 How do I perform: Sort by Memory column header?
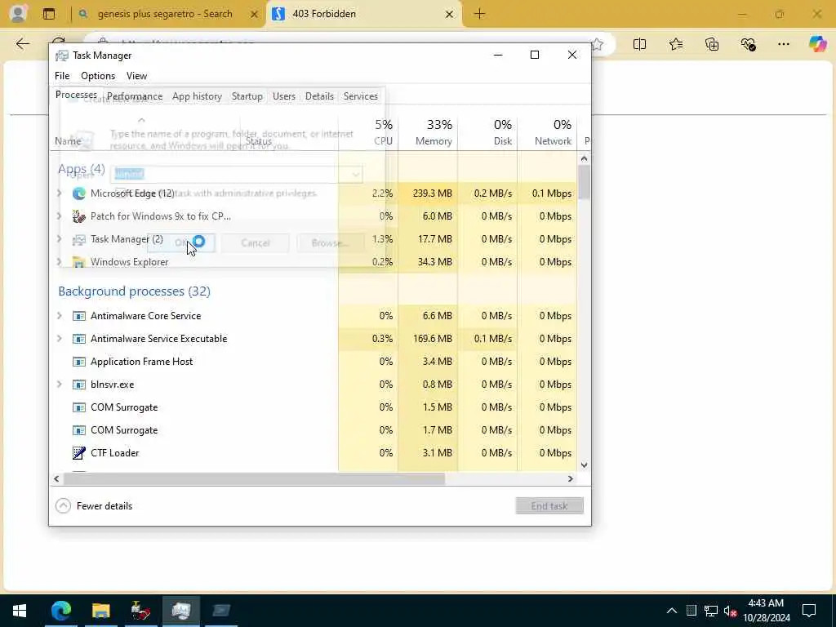[x=428, y=132]
